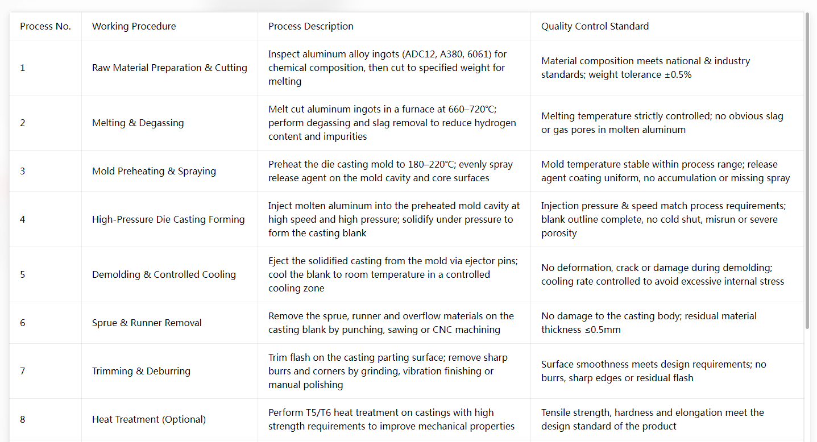Image resolution: width=817 pixels, height=442 pixels.
Task: Click process number 5 cell
Action: (x=45, y=274)
